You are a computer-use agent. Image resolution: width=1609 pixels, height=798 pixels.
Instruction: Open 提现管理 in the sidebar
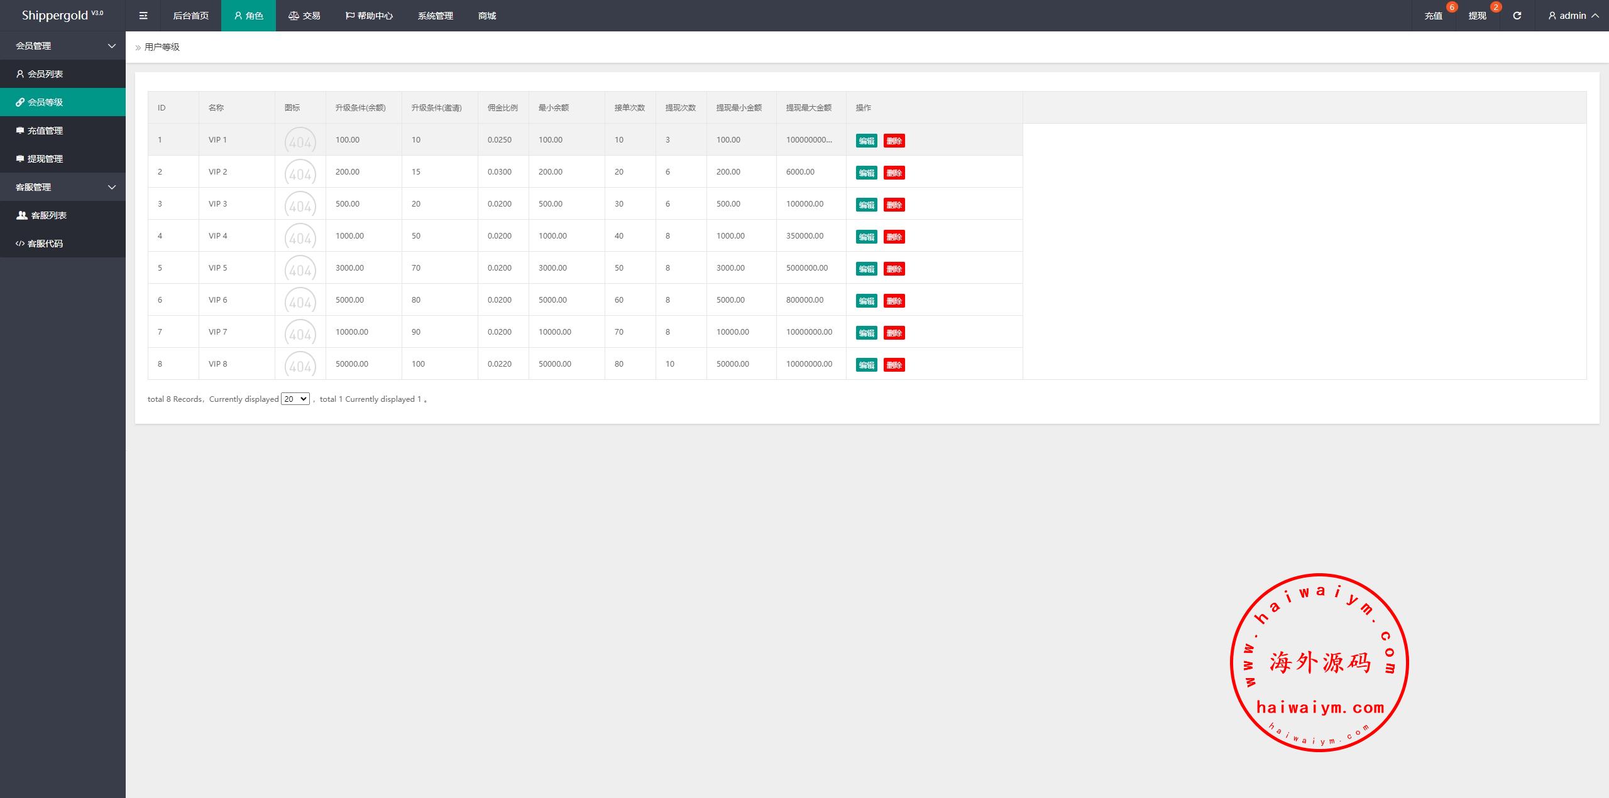45,159
